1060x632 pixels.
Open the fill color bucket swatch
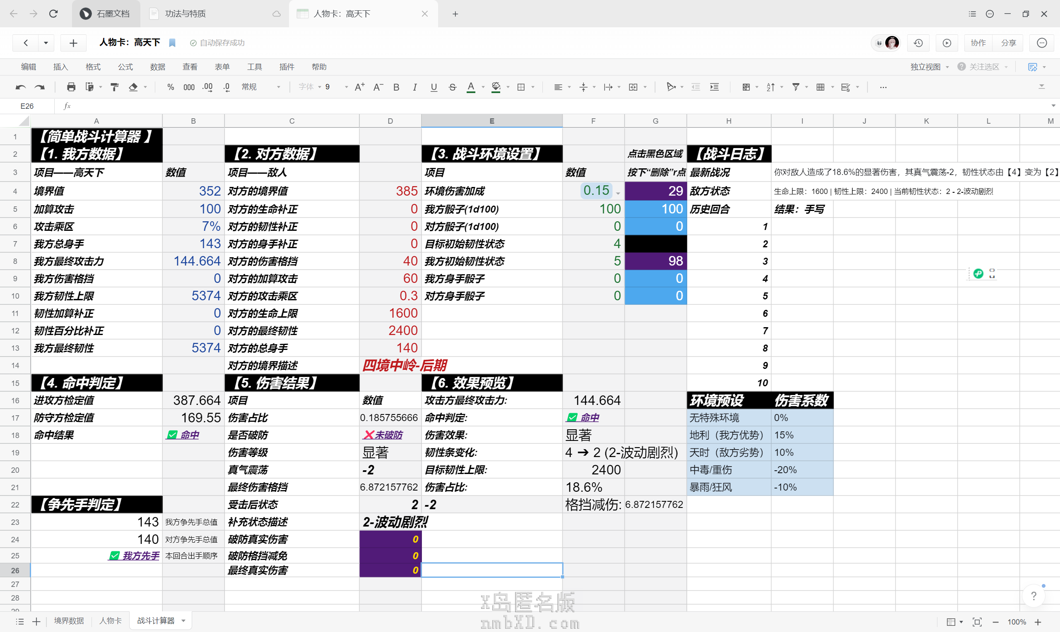coord(496,87)
